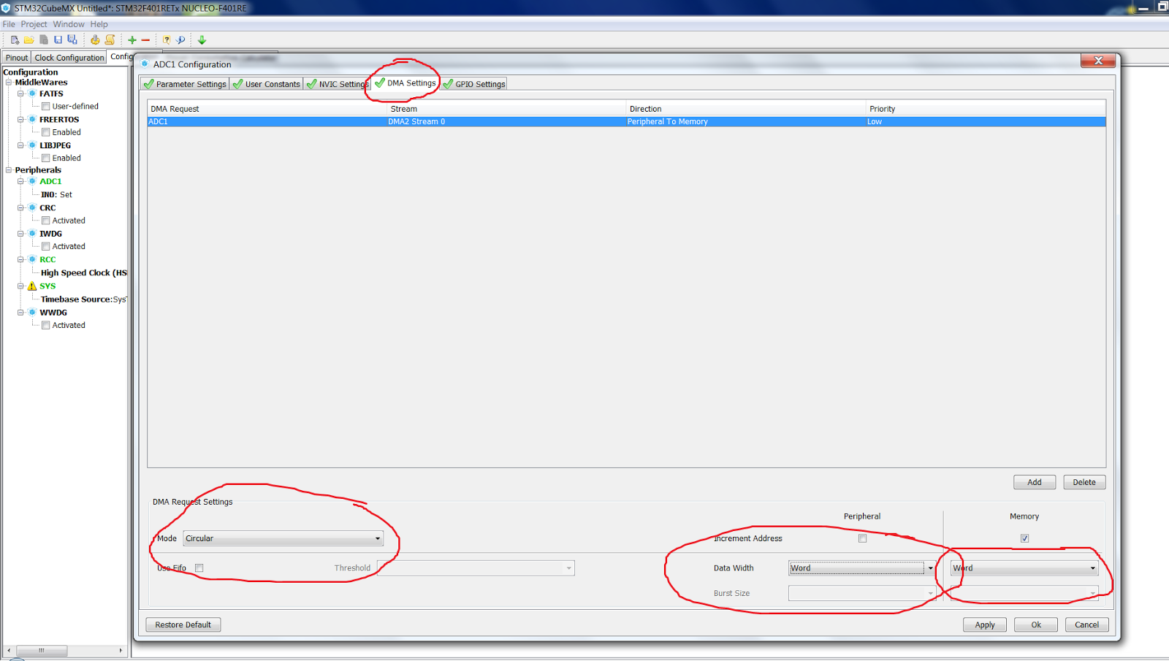Viewport: 1169px width, 661px height.
Task: Click the SYS yellow warning icon
Action: click(x=32, y=286)
